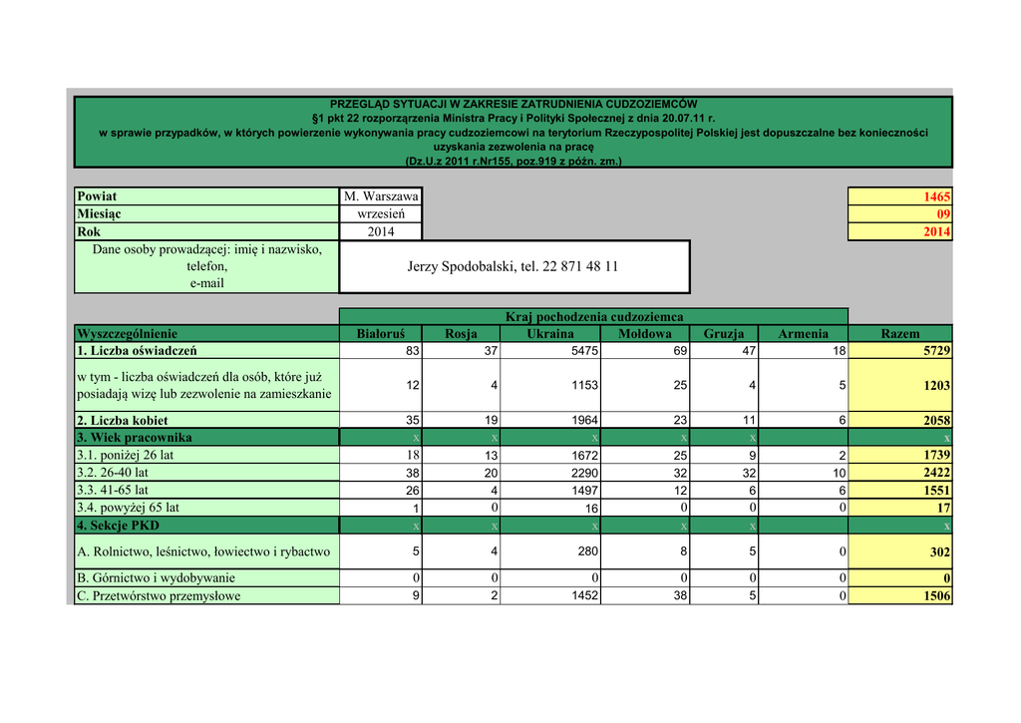Screen dimensions: 1021x723
Task: Click the Wyszczególnienie column header
Action: (206, 334)
